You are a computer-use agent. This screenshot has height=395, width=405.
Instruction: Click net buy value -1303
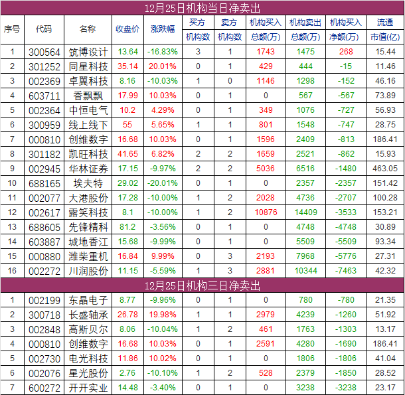point(346,329)
